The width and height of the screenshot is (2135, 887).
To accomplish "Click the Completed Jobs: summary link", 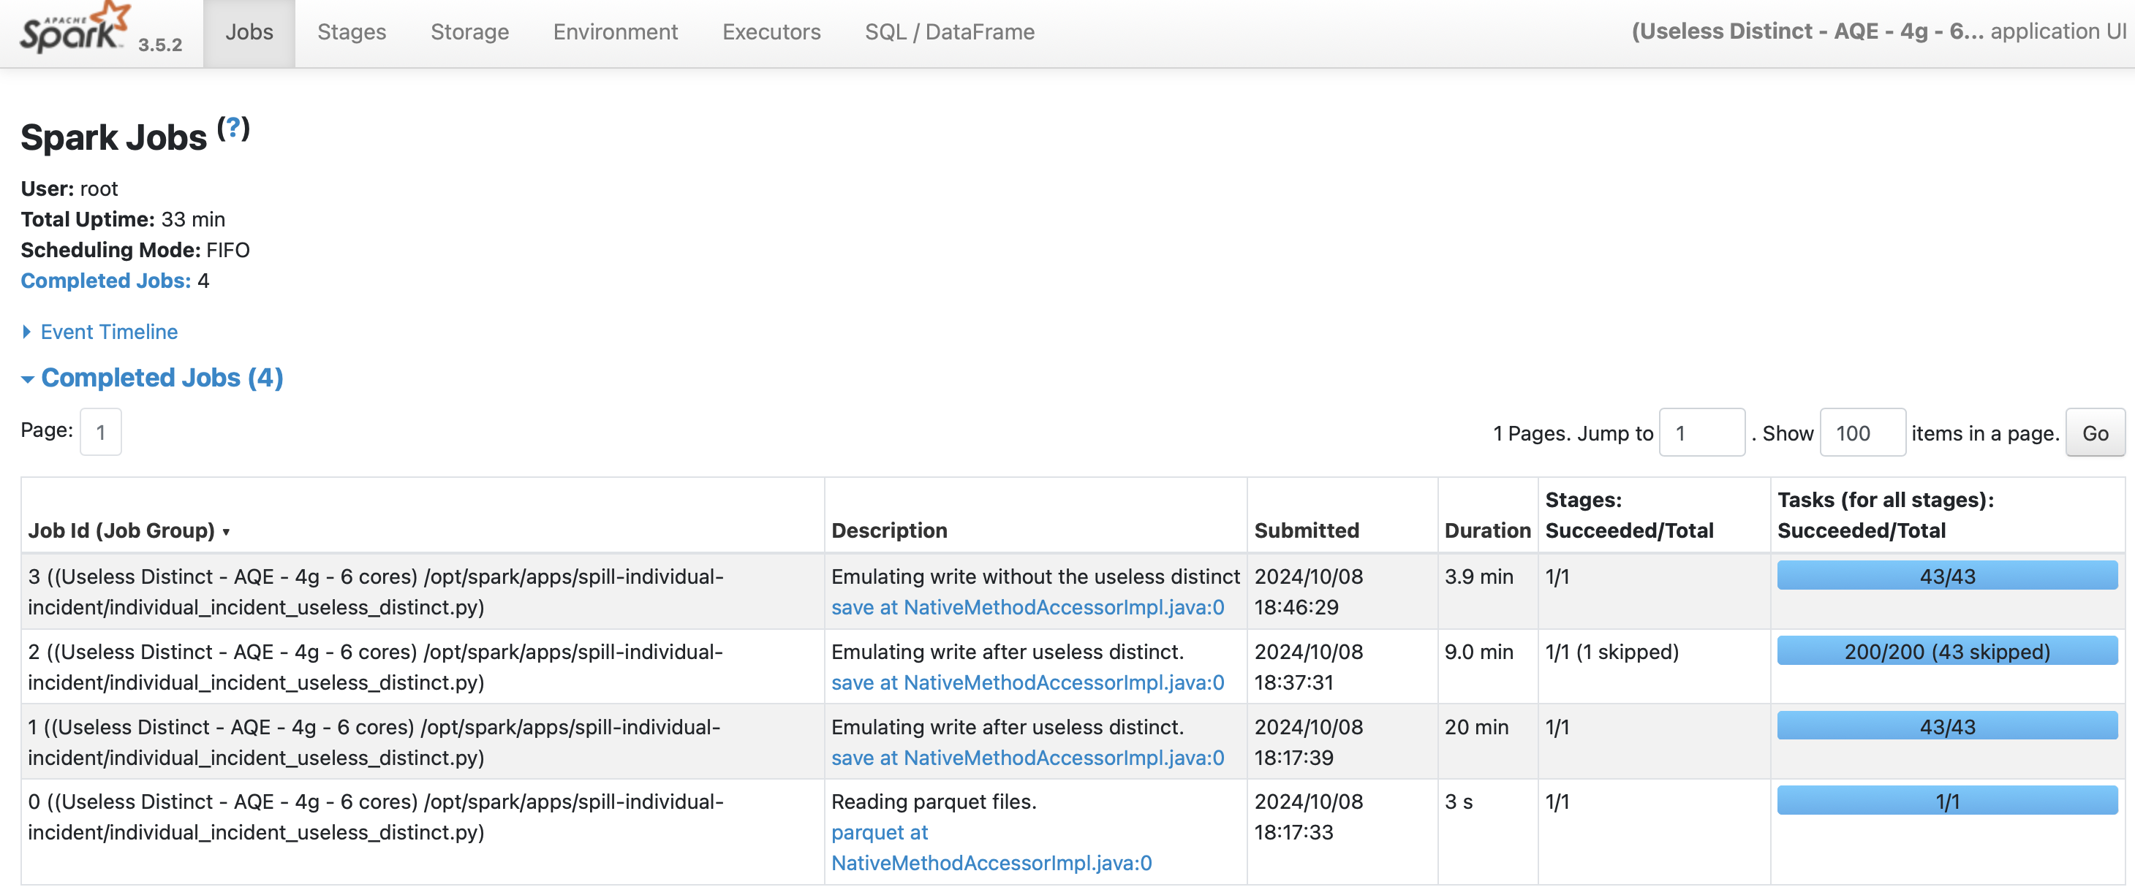I will 106,281.
